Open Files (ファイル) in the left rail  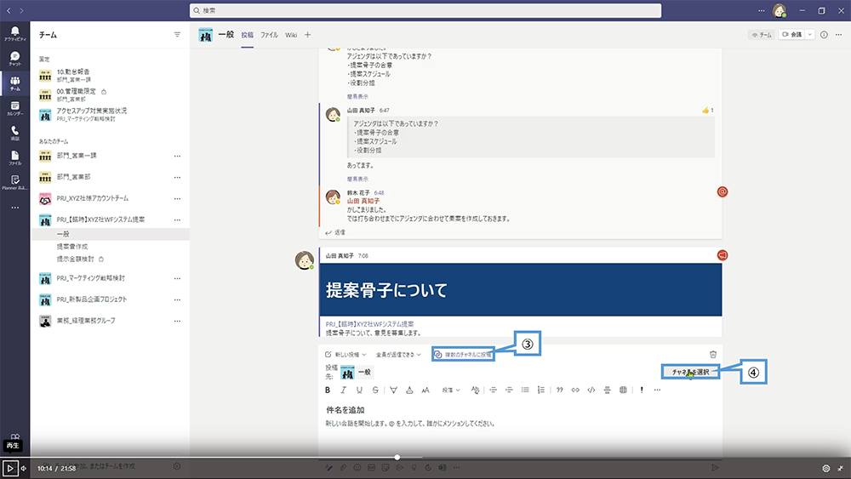(x=14, y=158)
